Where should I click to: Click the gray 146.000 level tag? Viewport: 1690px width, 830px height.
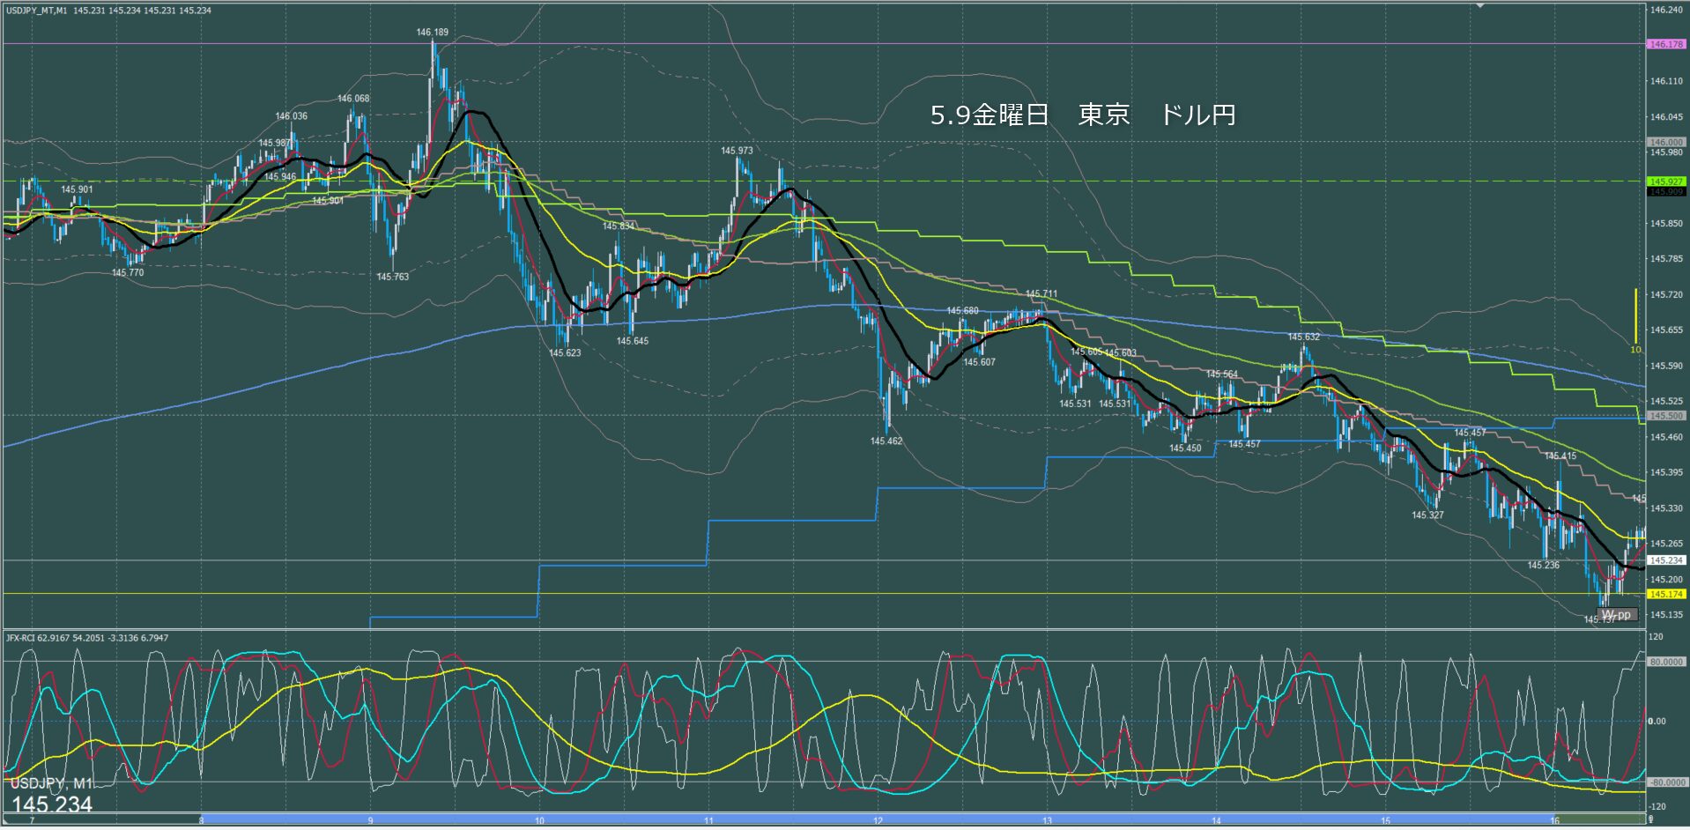coord(1666,142)
